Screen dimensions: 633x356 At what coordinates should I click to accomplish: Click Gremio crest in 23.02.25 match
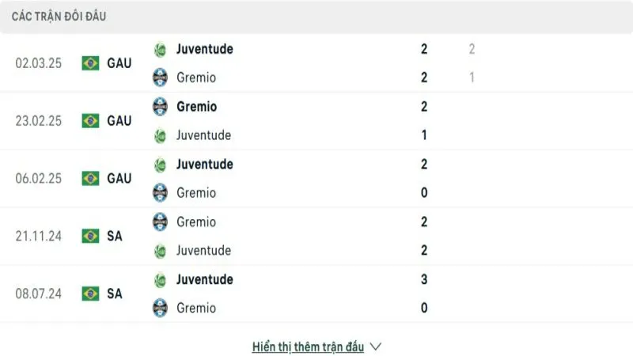(x=161, y=107)
